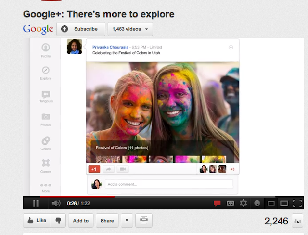Click the 2,246 view count
The height and width of the screenshot is (235, 308).
tap(276, 221)
